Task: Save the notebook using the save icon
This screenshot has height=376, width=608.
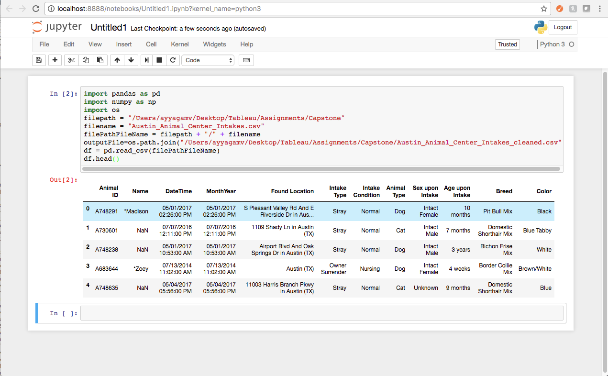Action: [x=39, y=60]
